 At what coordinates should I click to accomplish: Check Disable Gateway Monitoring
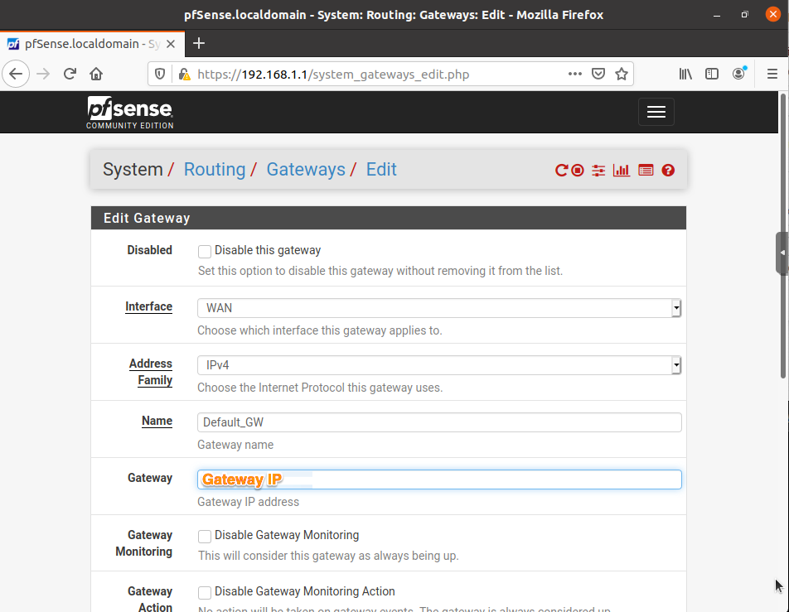point(203,537)
